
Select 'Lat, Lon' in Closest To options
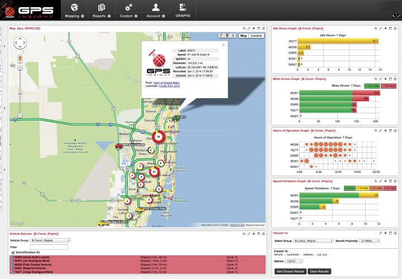pos(322,254)
